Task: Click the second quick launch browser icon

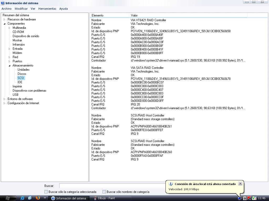Action: pyautogui.click(x=30, y=198)
